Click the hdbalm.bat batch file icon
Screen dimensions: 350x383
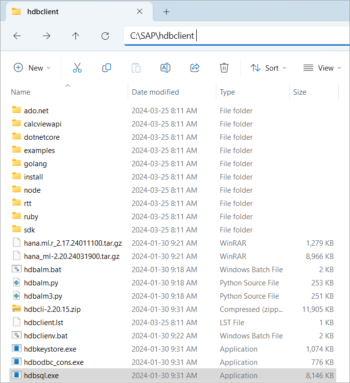pyautogui.click(x=16, y=269)
